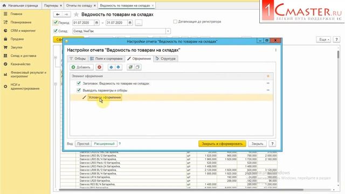345x194 pixels.
Task: Open Склад и доставка sidebar section
Action: (23, 56)
